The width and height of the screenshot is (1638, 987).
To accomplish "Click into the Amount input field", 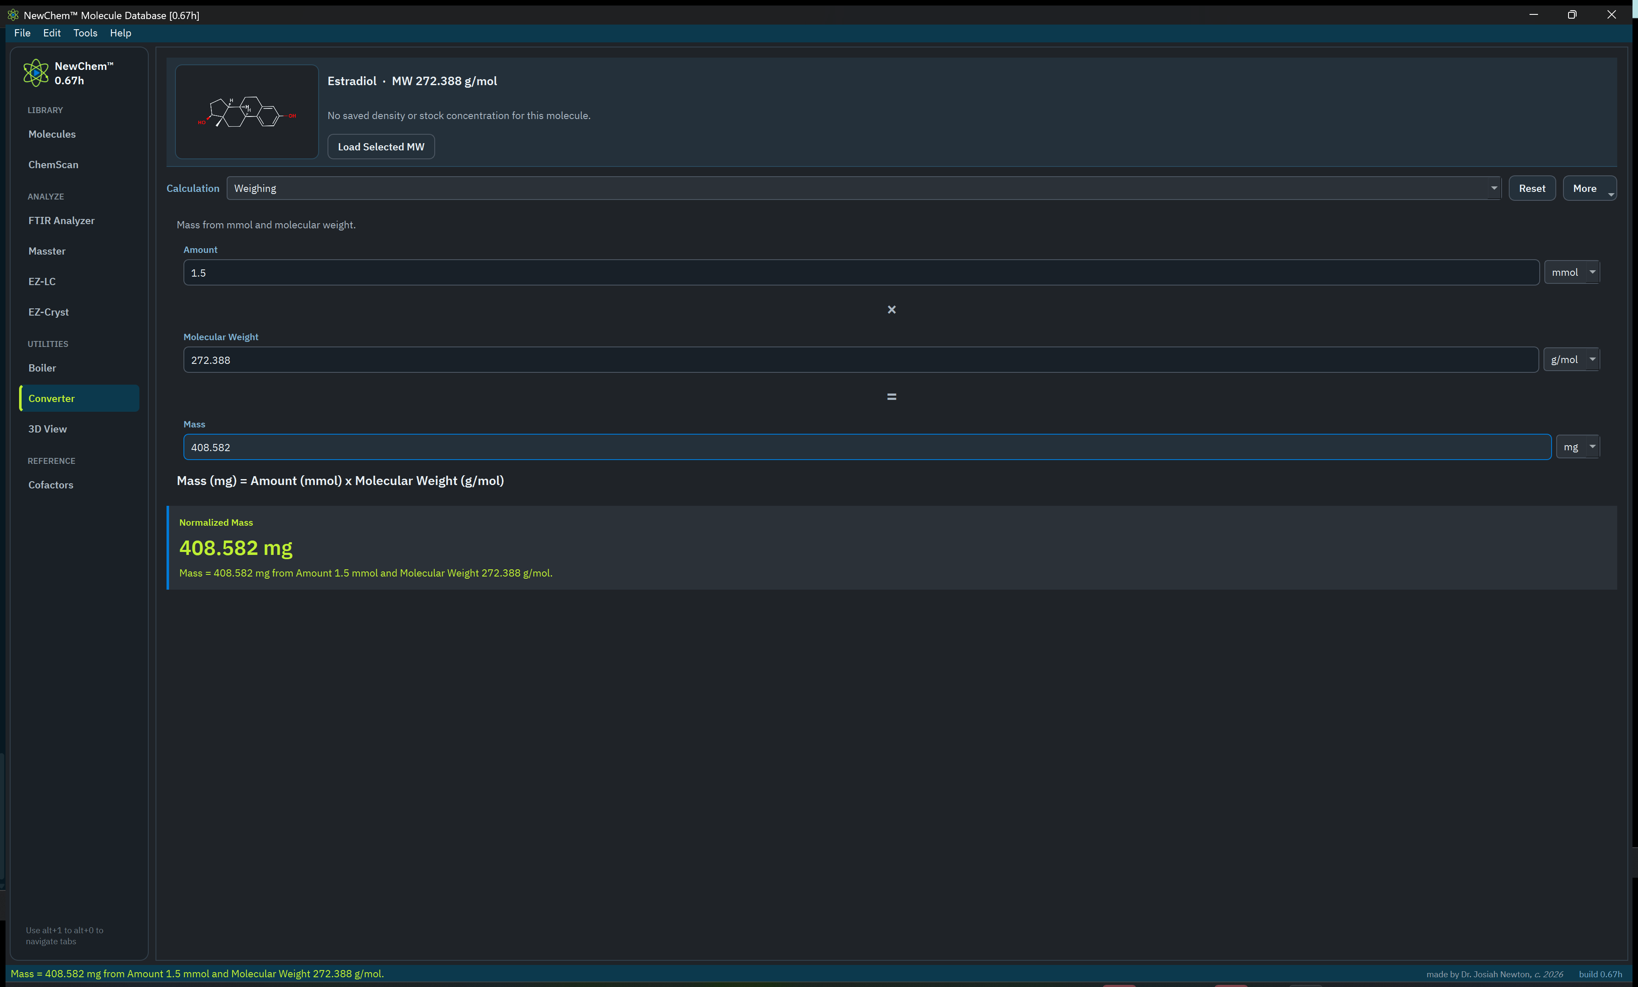I will point(861,272).
